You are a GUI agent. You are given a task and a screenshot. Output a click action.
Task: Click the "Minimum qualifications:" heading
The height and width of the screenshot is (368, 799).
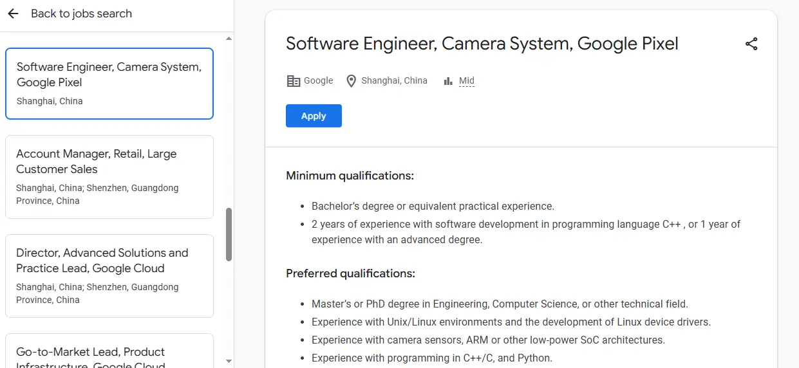[x=350, y=176]
